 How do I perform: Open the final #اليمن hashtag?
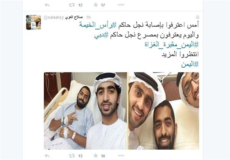[190, 64]
